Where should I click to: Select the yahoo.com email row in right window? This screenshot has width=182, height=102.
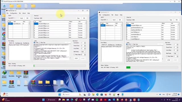point(152,28)
